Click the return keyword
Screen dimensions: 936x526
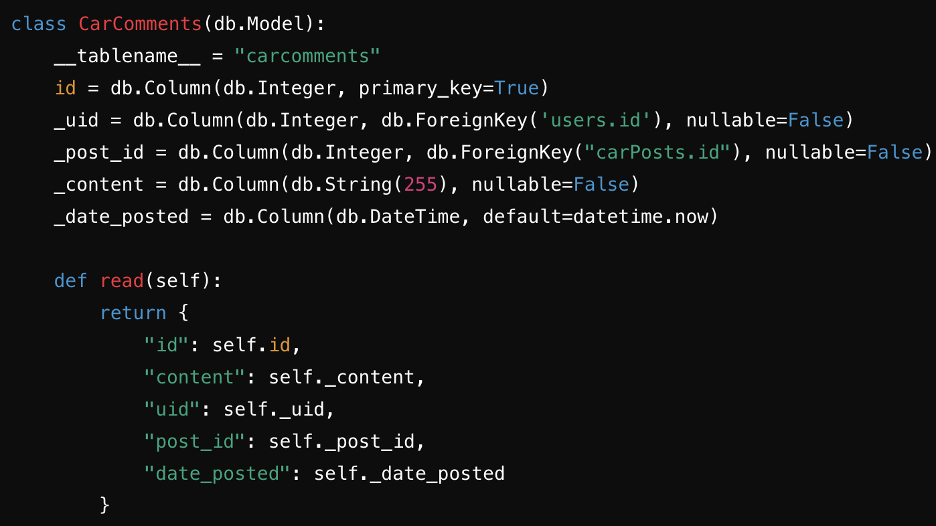pos(133,313)
